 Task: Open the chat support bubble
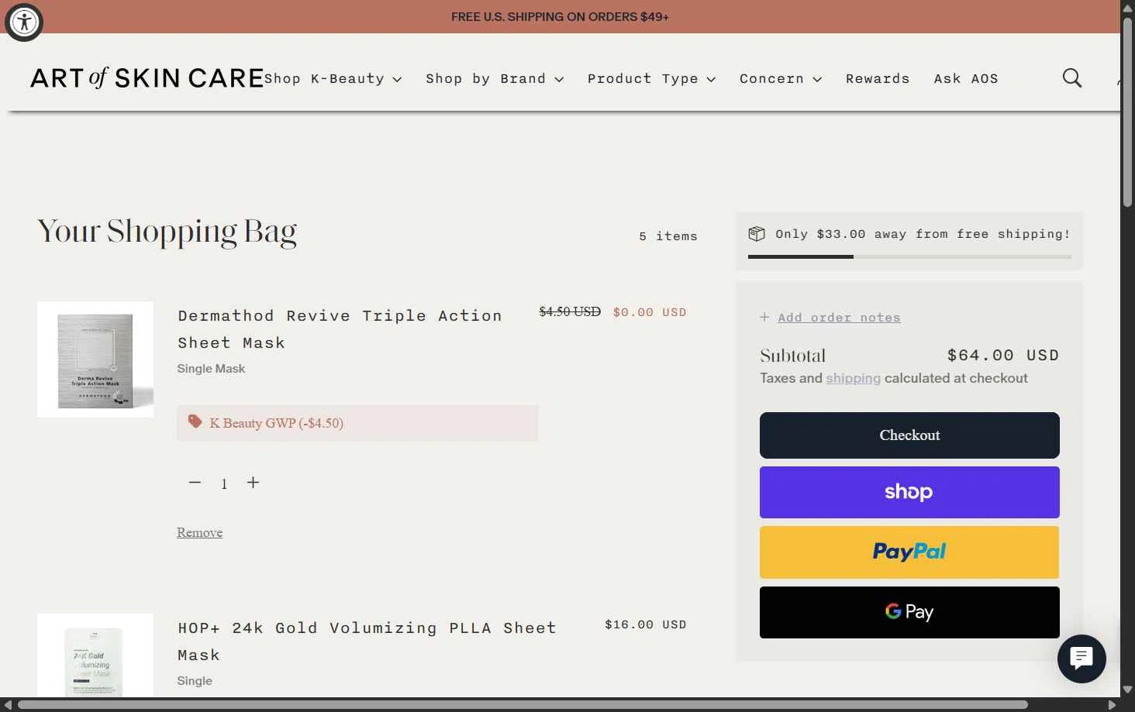coord(1082,659)
